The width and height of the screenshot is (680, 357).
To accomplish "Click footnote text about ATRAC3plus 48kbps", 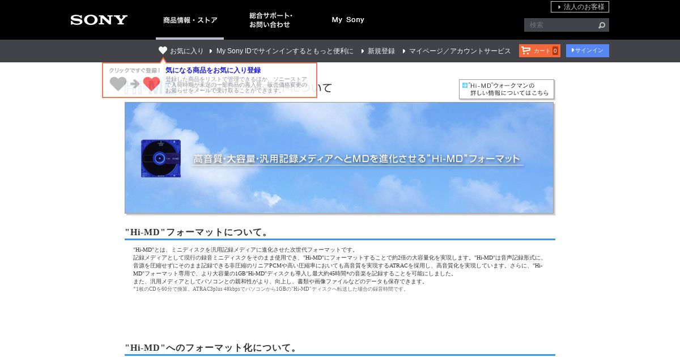I will pos(270,289).
